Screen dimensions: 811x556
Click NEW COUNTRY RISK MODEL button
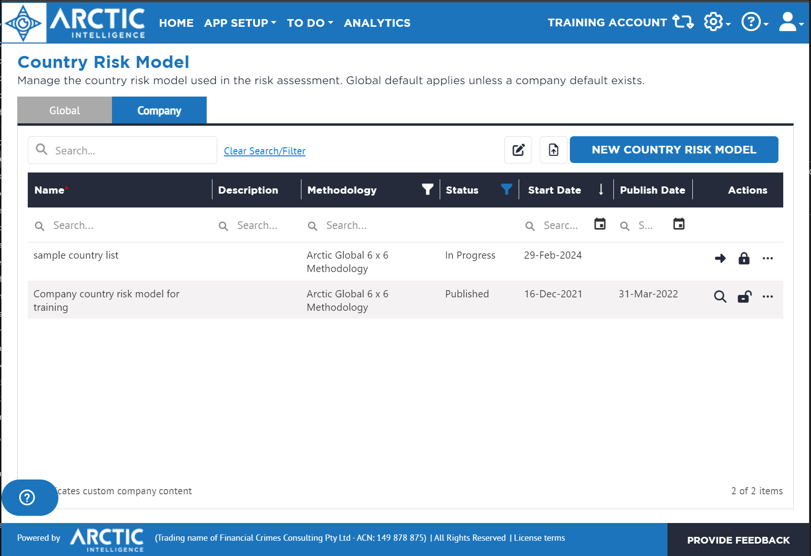(674, 150)
